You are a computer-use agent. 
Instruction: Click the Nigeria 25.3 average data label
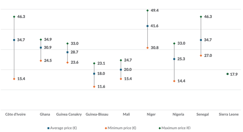[x=181, y=59]
